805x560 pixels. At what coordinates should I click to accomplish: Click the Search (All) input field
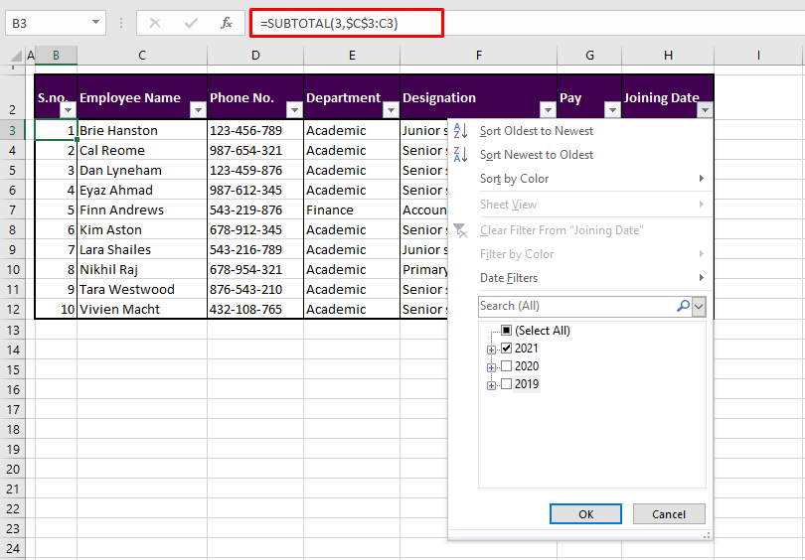coord(576,306)
